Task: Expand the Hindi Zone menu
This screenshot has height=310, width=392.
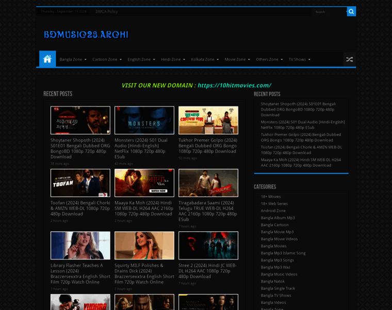Action: click(x=173, y=59)
